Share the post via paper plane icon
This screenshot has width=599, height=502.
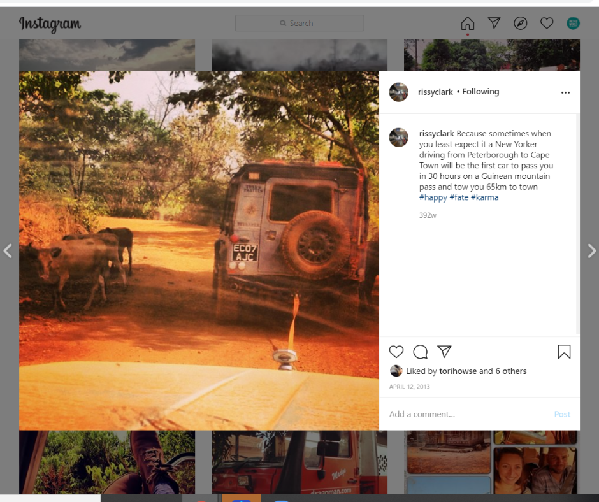coord(444,352)
